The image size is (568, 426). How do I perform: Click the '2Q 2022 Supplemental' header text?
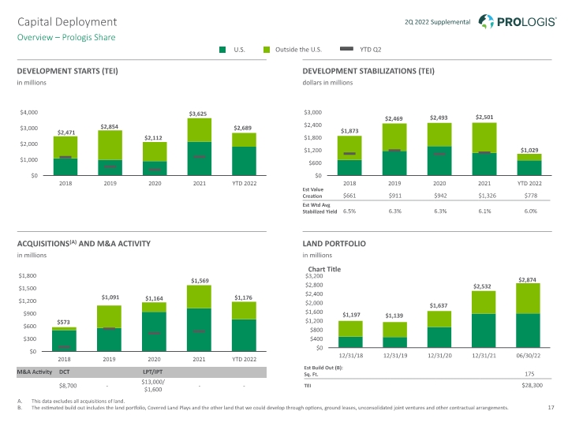[x=437, y=22]
